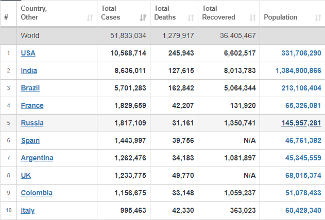Open the Brazil country link
The width and height of the screenshot is (325, 220).
coord(30,88)
